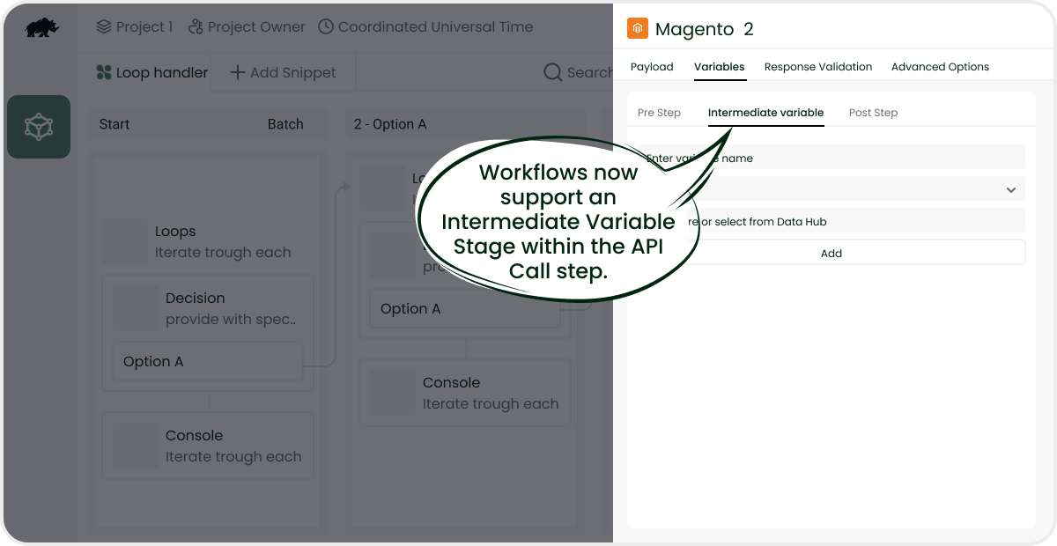1057x546 pixels.
Task: Click the Search magnifier icon
Action: (552, 73)
